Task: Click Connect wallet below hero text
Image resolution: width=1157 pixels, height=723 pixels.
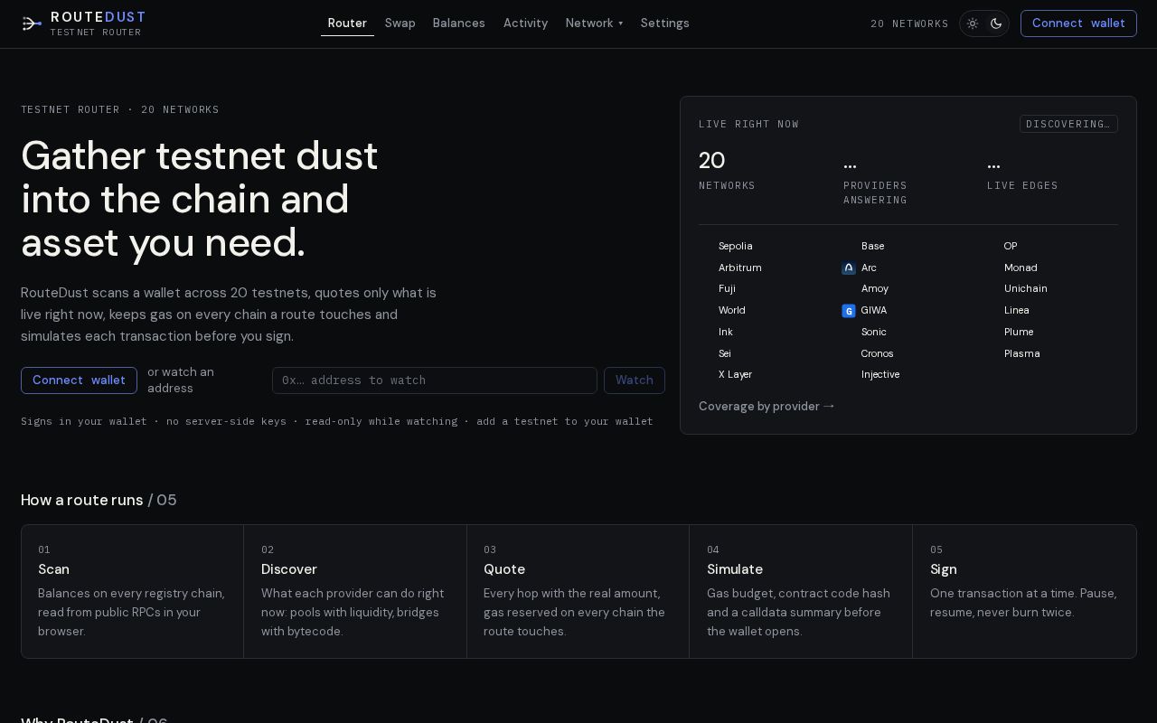Action: (79, 380)
